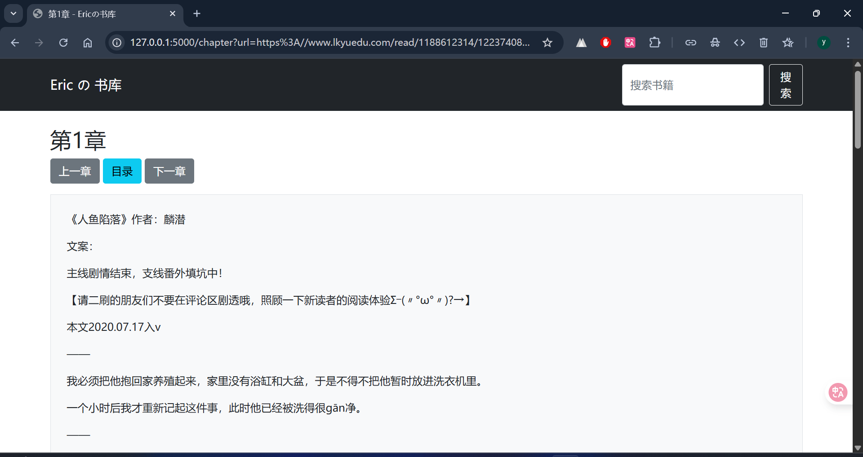Open a new tab with plus button
This screenshot has width=863, height=457.
(x=197, y=14)
